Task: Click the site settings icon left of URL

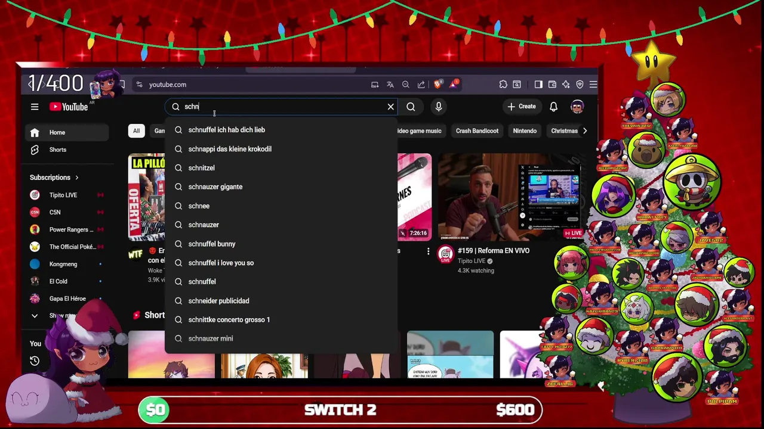Action: click(x=139, y=85)
